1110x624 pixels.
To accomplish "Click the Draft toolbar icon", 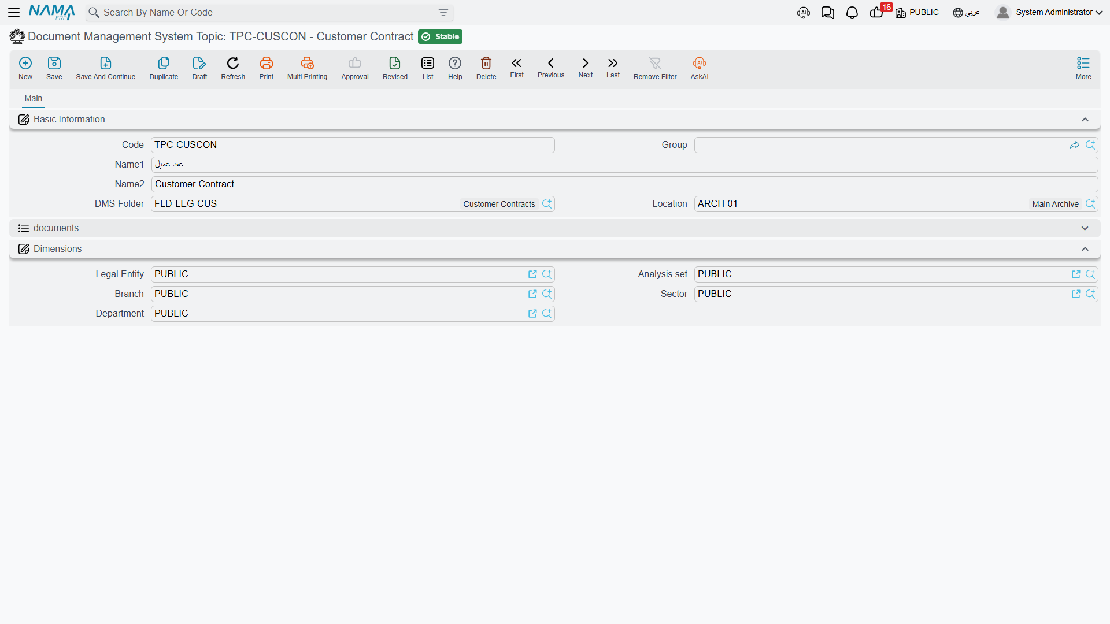I will tap(199, 68).
